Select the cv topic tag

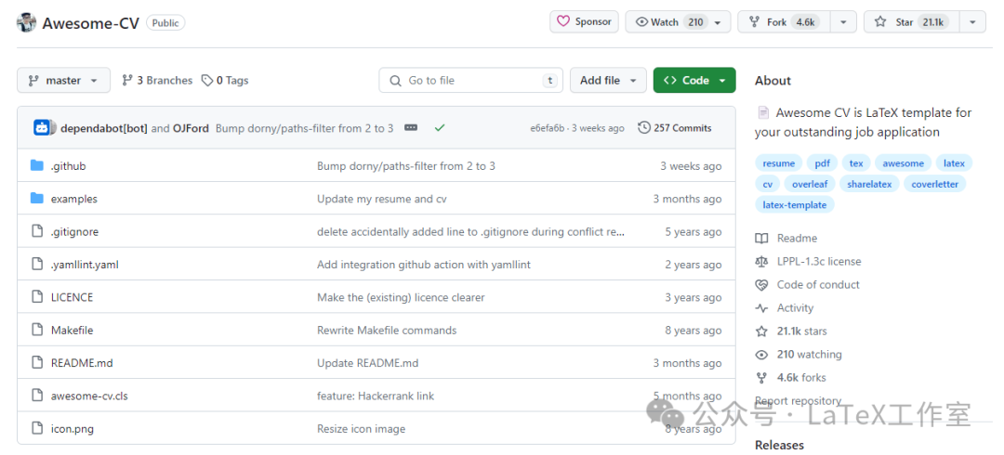(x=768, y=184)
